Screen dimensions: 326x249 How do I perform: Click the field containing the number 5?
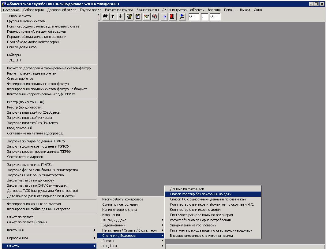(x=204, y=16)
